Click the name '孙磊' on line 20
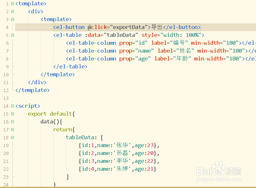Image resolution: width=256 pixels, height=188 pixels. click(x=122, y=153)
